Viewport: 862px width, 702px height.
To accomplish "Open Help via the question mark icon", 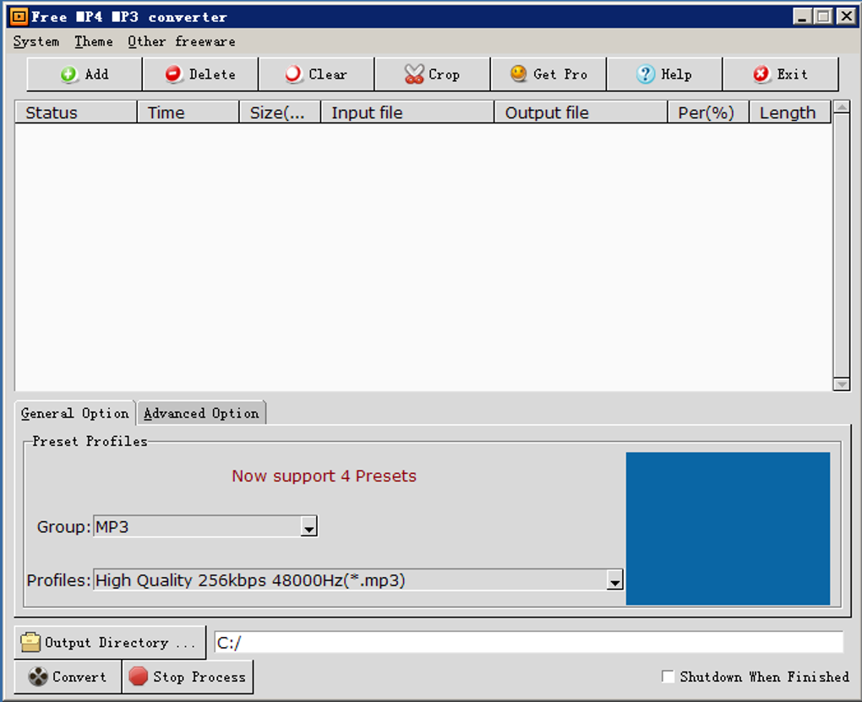I will [x=646, y=73].
